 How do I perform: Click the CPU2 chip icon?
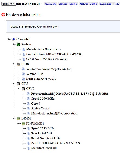(23, 89)
